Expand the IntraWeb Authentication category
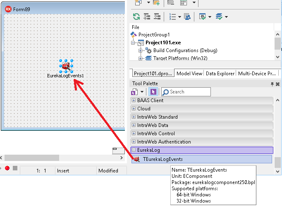 pyautogui.click(x=134, y=141)
